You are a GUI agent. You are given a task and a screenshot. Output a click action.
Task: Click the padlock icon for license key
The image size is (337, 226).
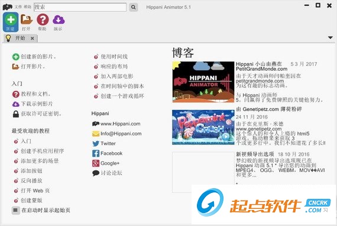click(16, 114)
